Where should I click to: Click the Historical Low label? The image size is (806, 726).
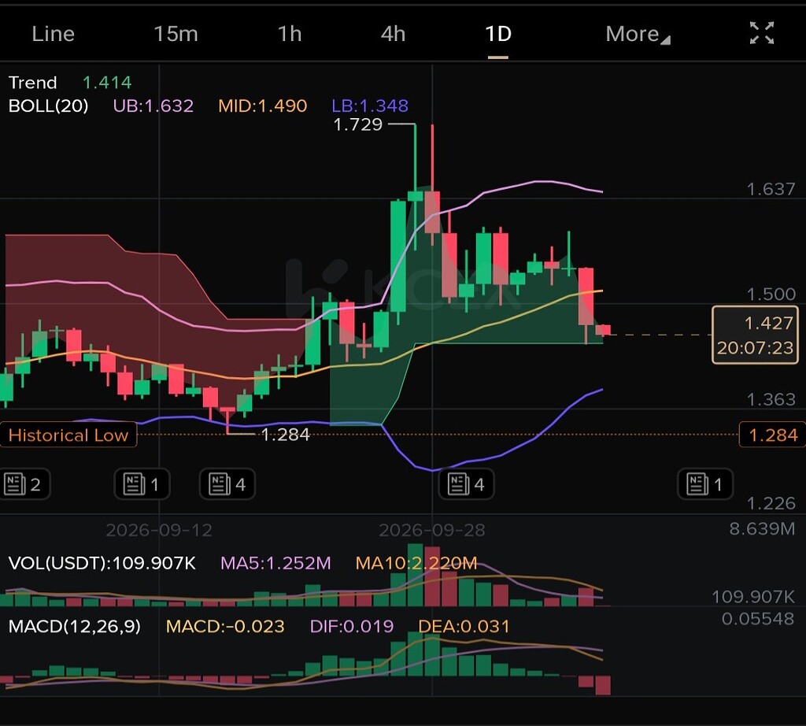coord(68,435)
